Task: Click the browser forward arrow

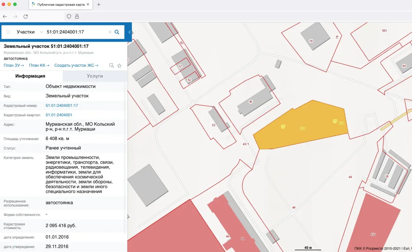Action: tap(15, 16)
